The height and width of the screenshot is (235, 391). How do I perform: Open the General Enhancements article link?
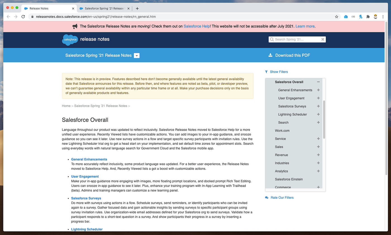pos(89,159)
